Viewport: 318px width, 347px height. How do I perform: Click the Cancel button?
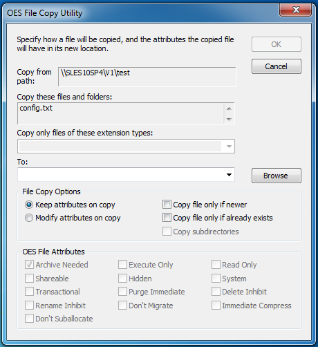(277, 66)
